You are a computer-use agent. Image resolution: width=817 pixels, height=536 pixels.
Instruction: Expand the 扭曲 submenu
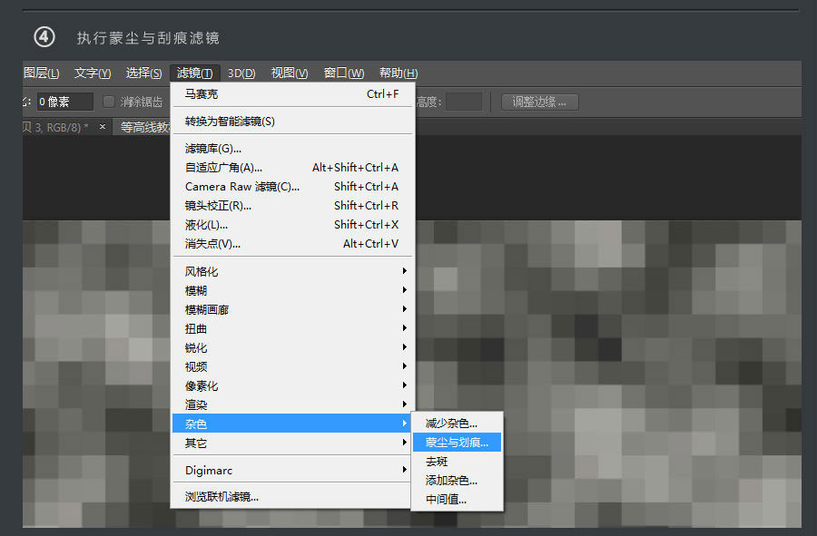(291, 328)
